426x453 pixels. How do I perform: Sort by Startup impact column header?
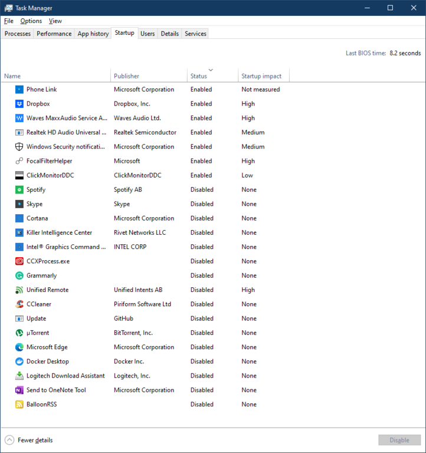[263, 75]
